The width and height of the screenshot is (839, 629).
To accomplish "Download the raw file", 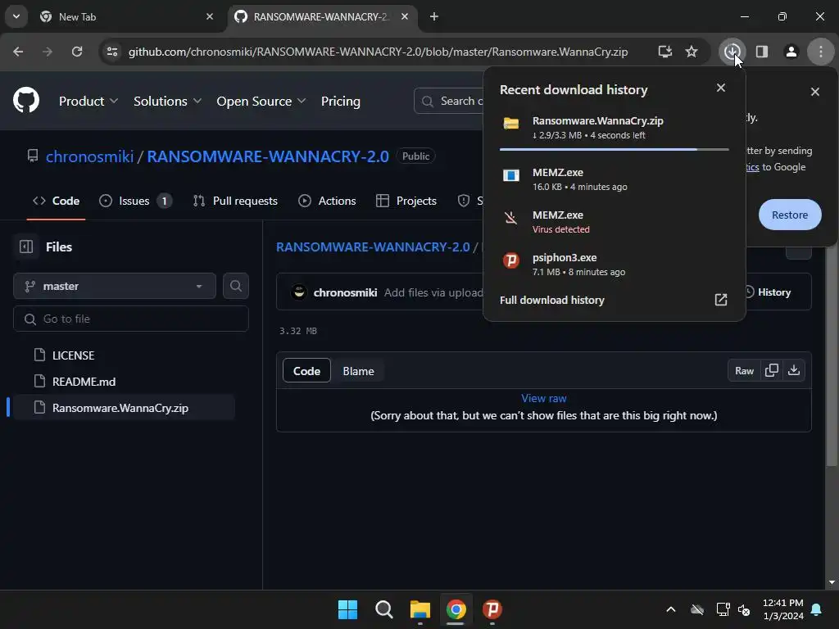I will tap(793, 370).
